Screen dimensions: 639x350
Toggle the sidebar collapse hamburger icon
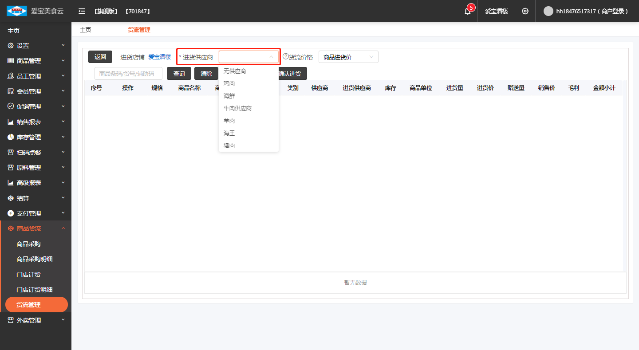coord(82,11)
